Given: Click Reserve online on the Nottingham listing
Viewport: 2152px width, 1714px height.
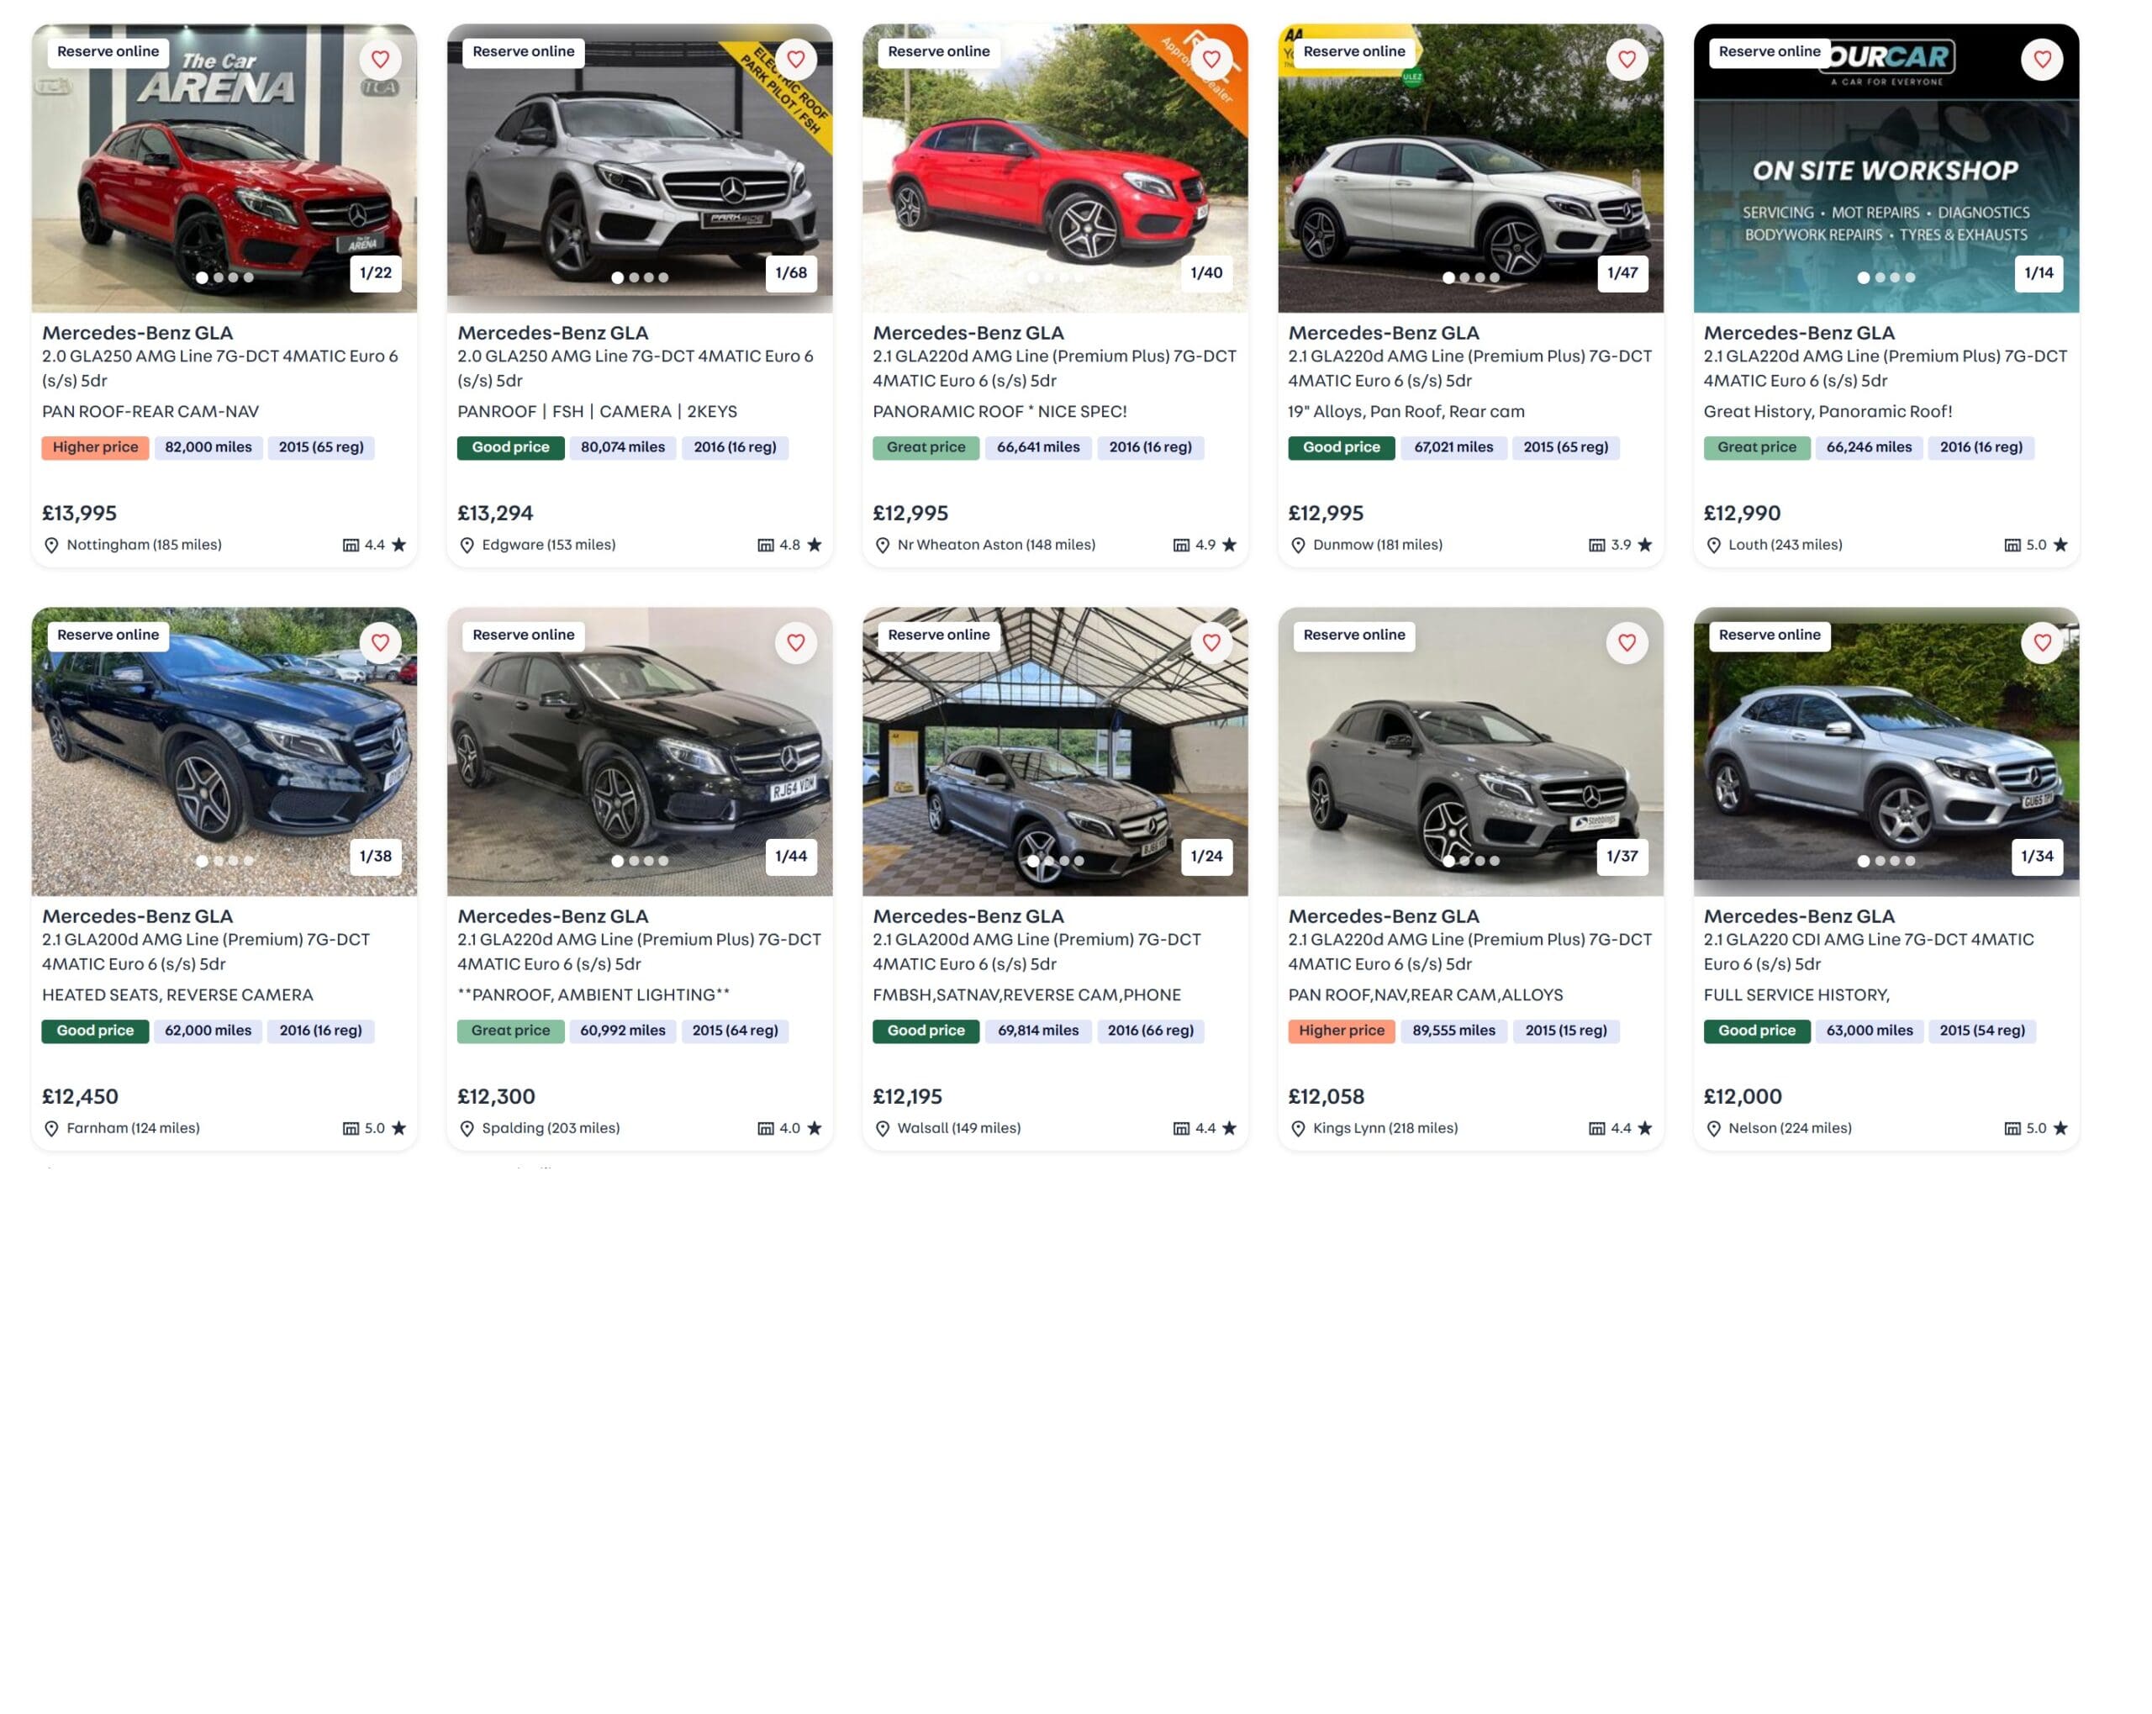Looking at the screenshot, I should (x=108, y=52).
